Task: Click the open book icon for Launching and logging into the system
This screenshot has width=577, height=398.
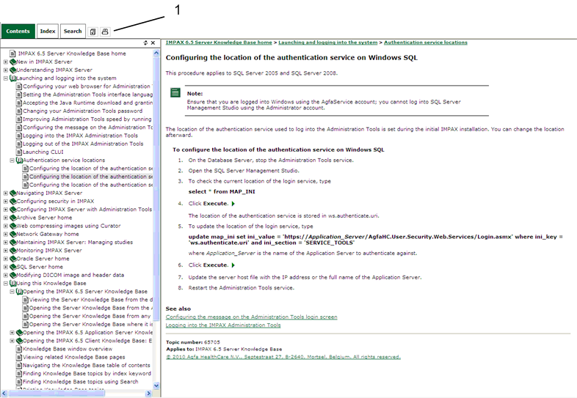Action: [13, 78]
